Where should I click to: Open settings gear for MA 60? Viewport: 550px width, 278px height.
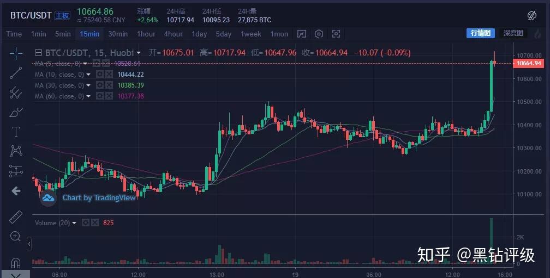(x=100, y=96)
